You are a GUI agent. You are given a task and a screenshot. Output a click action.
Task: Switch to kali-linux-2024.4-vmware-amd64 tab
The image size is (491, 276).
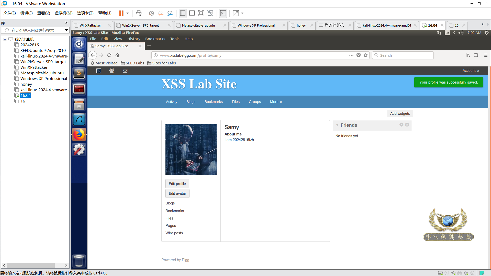point(386,25)
